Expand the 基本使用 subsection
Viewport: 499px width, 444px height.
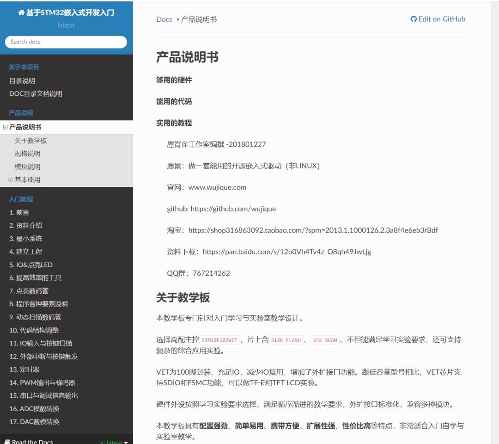(11, 179)
